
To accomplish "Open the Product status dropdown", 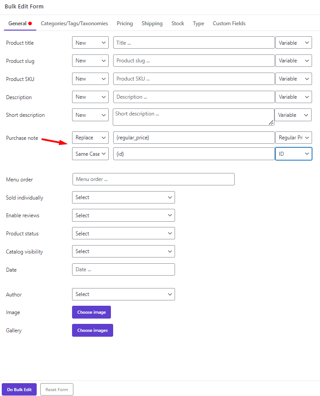I will coord(123,233).
